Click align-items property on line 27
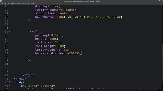Image resolution: width=163 pixels, height=91 pixels. point(45,13)
